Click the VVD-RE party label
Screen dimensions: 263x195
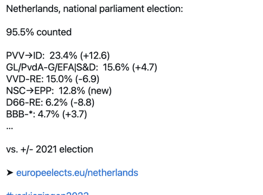click(25, 79)
